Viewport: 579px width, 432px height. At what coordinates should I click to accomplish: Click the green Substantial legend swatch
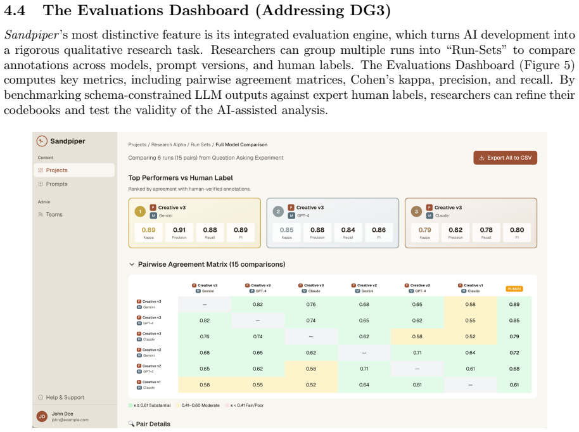130,405
